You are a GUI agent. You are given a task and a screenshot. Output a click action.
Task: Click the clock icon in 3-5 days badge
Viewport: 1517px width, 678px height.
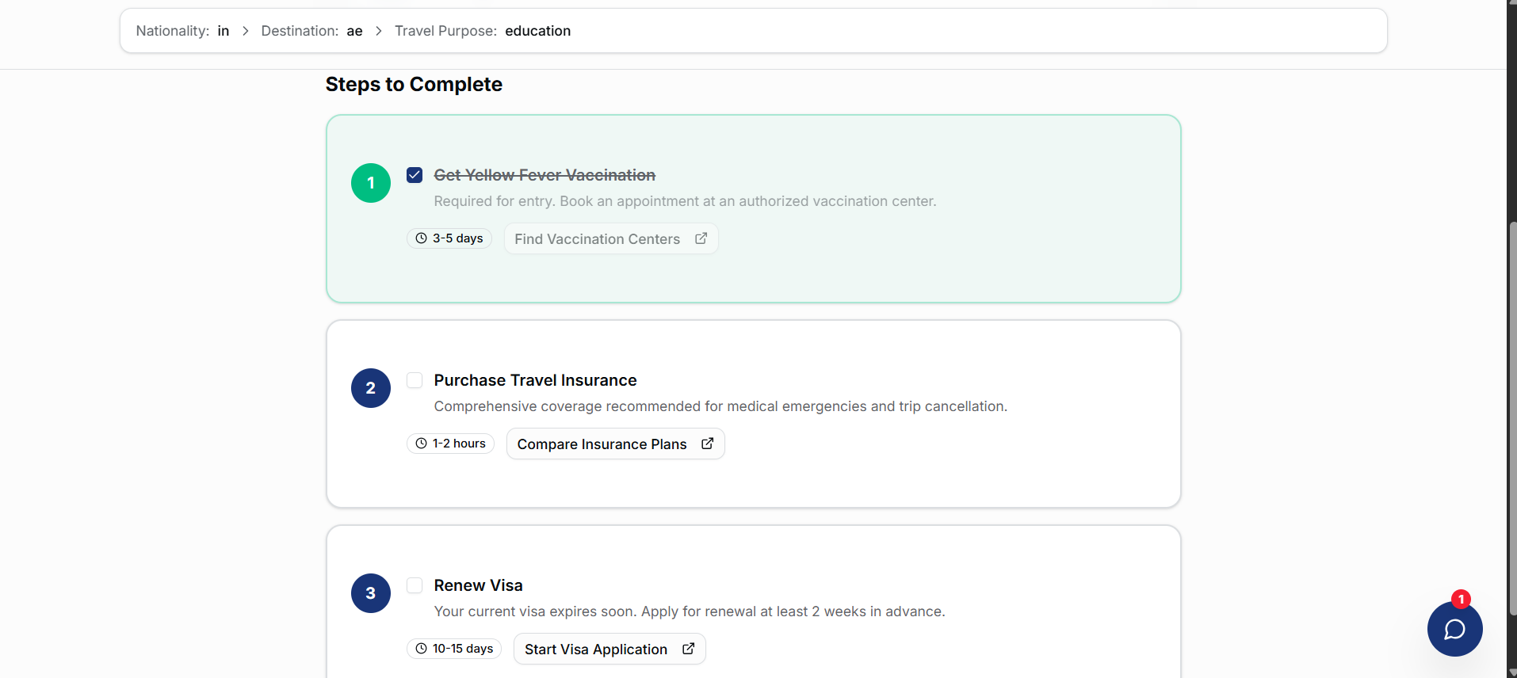coord(422,238)
